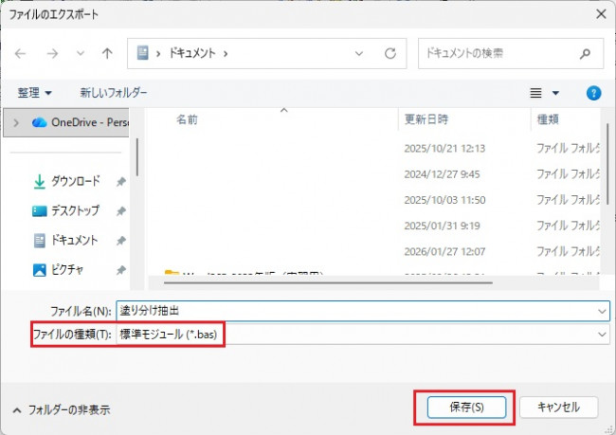Open the Organize menu

click(35, 93)
